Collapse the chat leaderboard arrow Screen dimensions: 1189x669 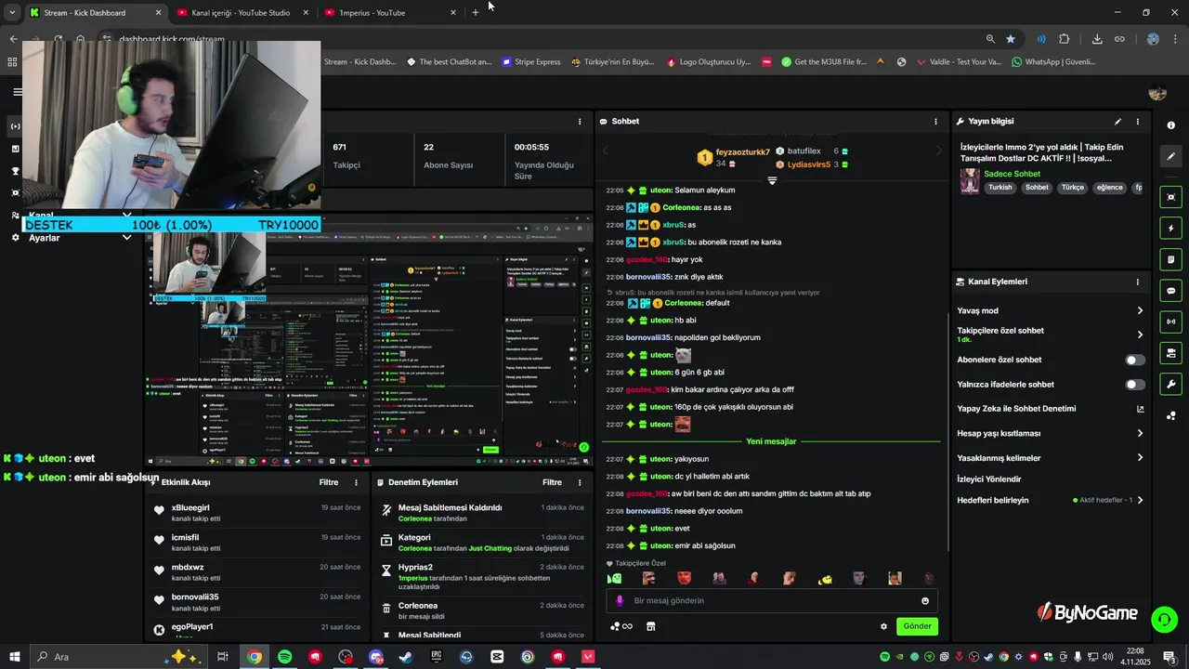point(772,181)
